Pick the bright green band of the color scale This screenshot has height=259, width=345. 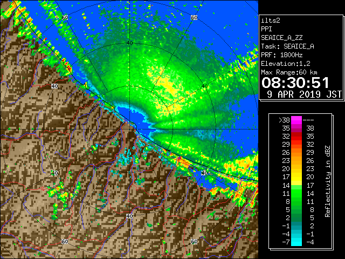tap(296, 193)
